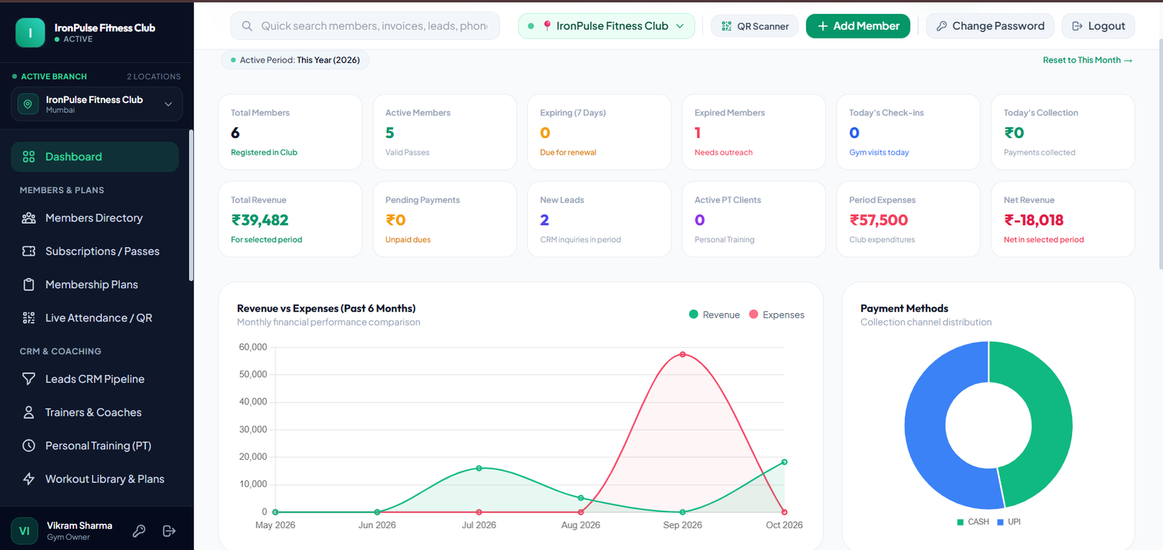Toggle CASH in payment methods legend
This screenshot has width=1163, height=550.
point(973,522)
